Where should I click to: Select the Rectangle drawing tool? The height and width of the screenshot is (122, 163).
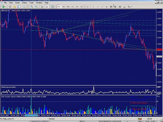coord(120,7)
